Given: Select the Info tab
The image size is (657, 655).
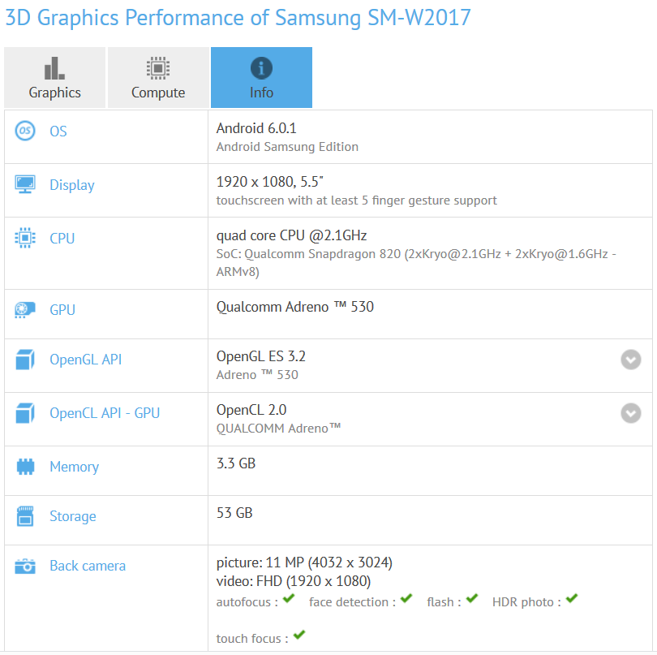Looking at the screenshot, I should 261,78.
